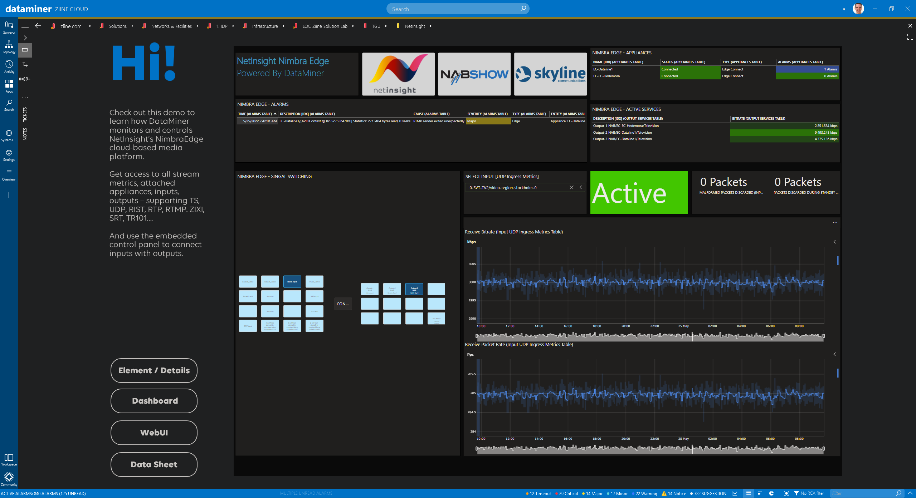Expand NetInsight breadcrumb arrow
This screenshot has width=916, height=498.
(x=430, y=26)
